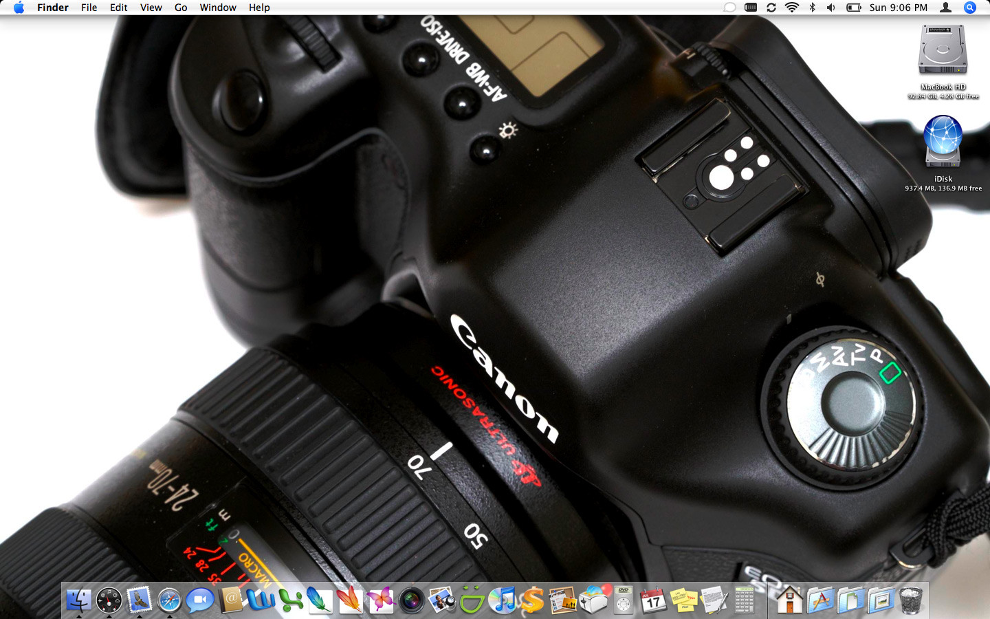Open the toaster app in Dock
This screenshot has height=619, width=990.
593,600
